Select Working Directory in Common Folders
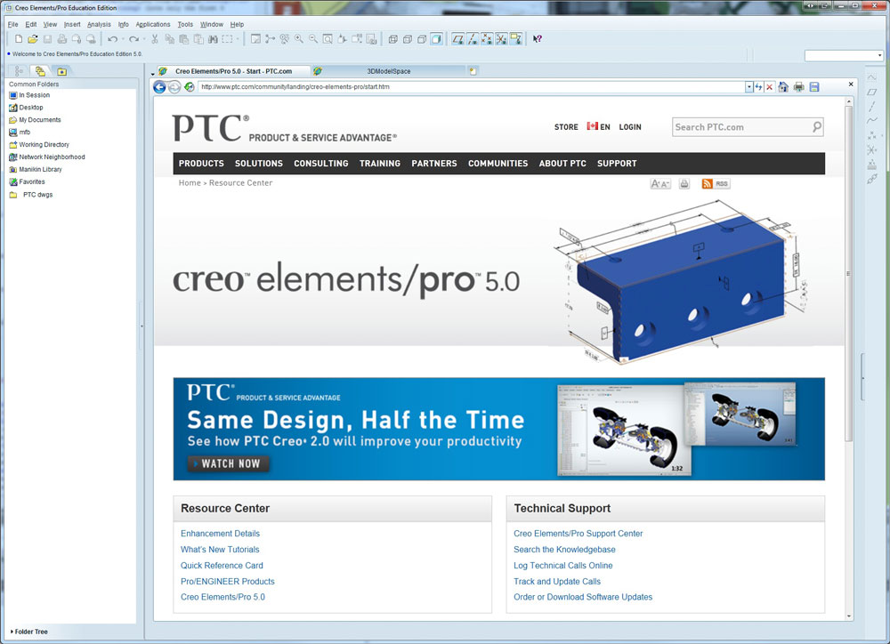The height and width of the screenshot is (644, 890). [39, 145]
